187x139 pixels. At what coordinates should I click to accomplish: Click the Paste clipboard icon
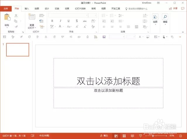click(7, 17)
